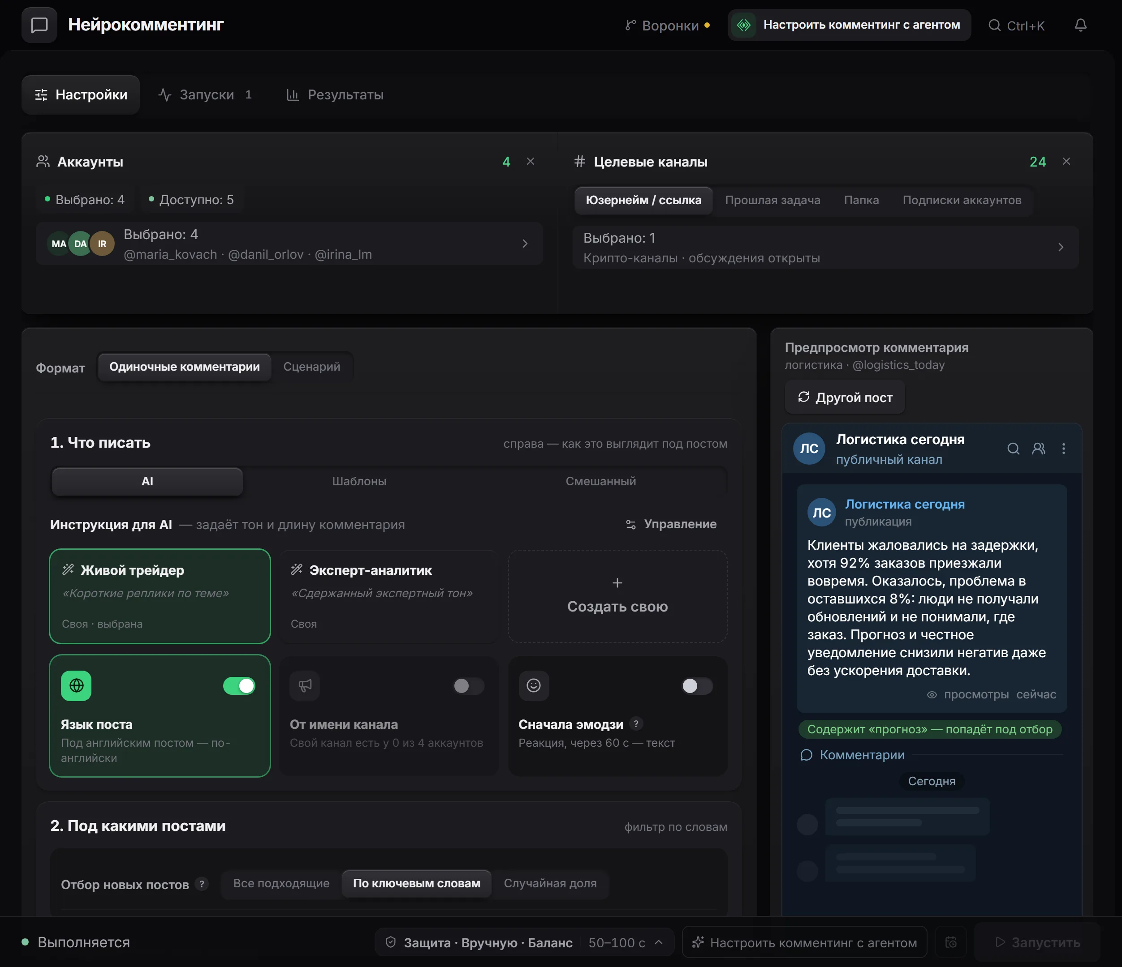Click the search icon in channel preview
The width and height of the screenshot is (1122, 967).
pos(1013,449)
